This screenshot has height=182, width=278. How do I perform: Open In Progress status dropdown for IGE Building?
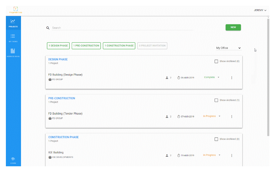coord(212,155)
